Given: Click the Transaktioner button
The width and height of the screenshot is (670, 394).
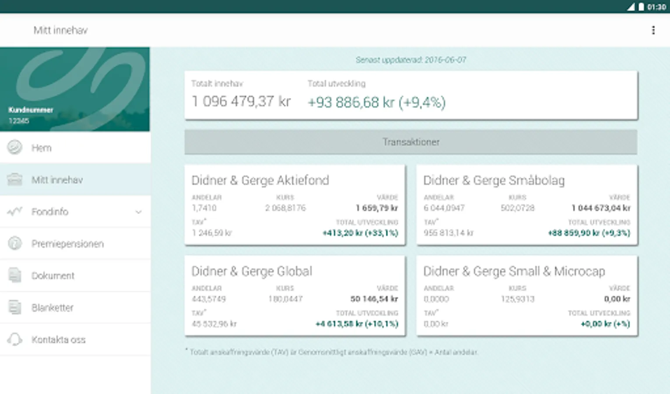Looking at the screenshot, I should click(410, 142).
